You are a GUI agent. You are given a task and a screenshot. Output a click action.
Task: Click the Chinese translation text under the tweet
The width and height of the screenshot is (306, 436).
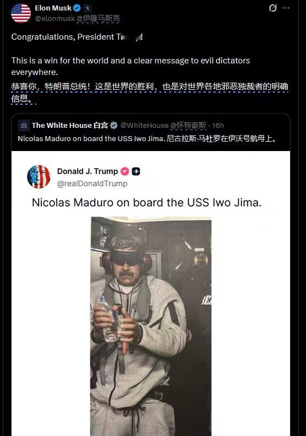pos(149,92)
